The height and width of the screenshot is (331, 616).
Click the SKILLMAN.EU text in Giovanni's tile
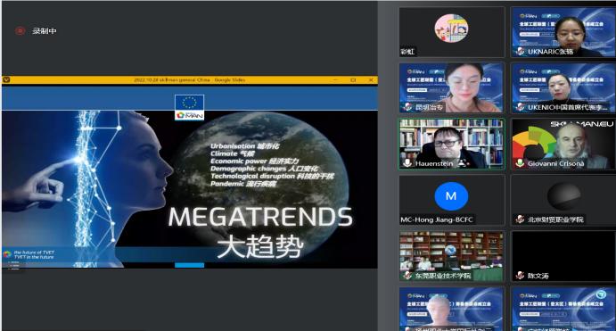tap(581, 124)
